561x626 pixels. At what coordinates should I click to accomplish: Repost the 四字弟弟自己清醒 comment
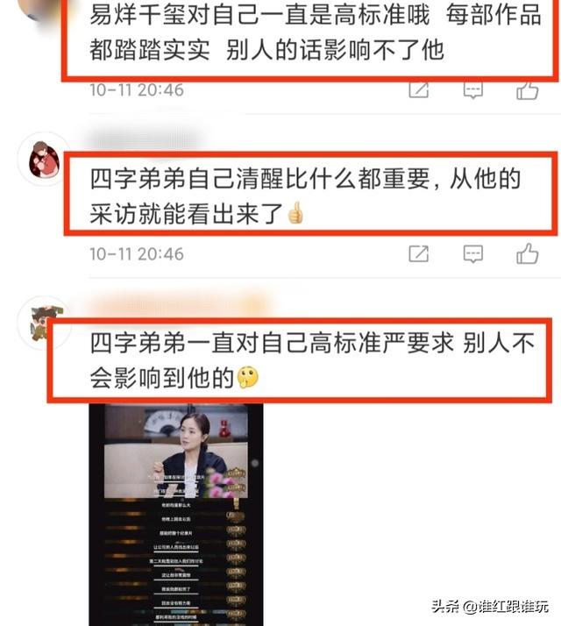click(x=419, y=254)
